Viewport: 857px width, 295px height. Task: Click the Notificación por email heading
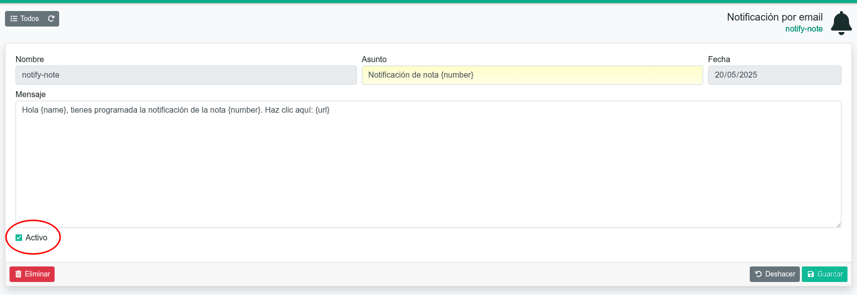(x=775, y=17)
